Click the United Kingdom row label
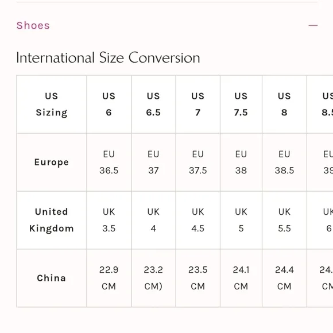333x333 pixels. [x=52, y=220]
